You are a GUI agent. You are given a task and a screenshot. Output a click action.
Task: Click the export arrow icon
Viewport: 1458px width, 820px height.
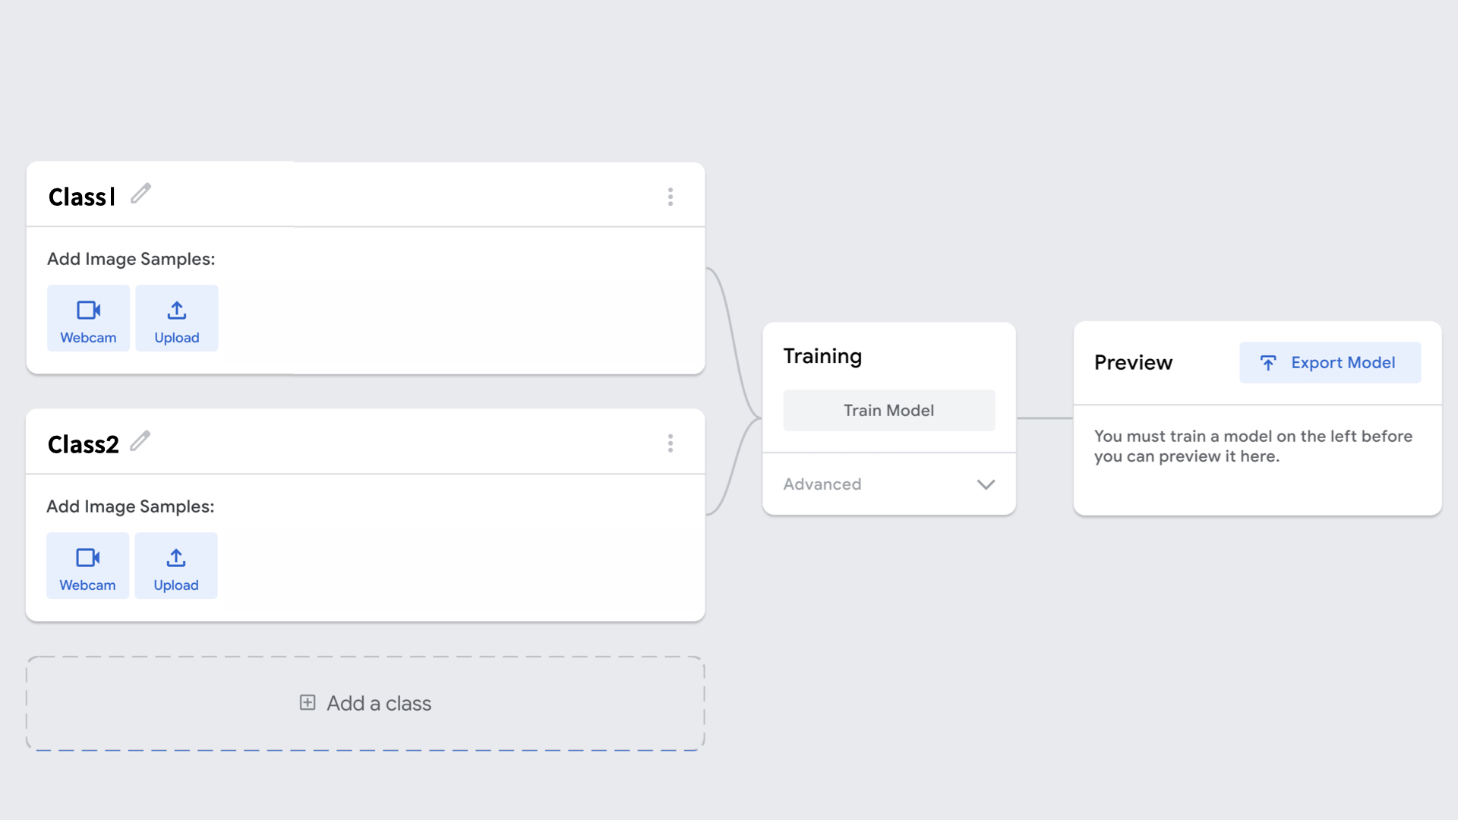point(1268,363)
